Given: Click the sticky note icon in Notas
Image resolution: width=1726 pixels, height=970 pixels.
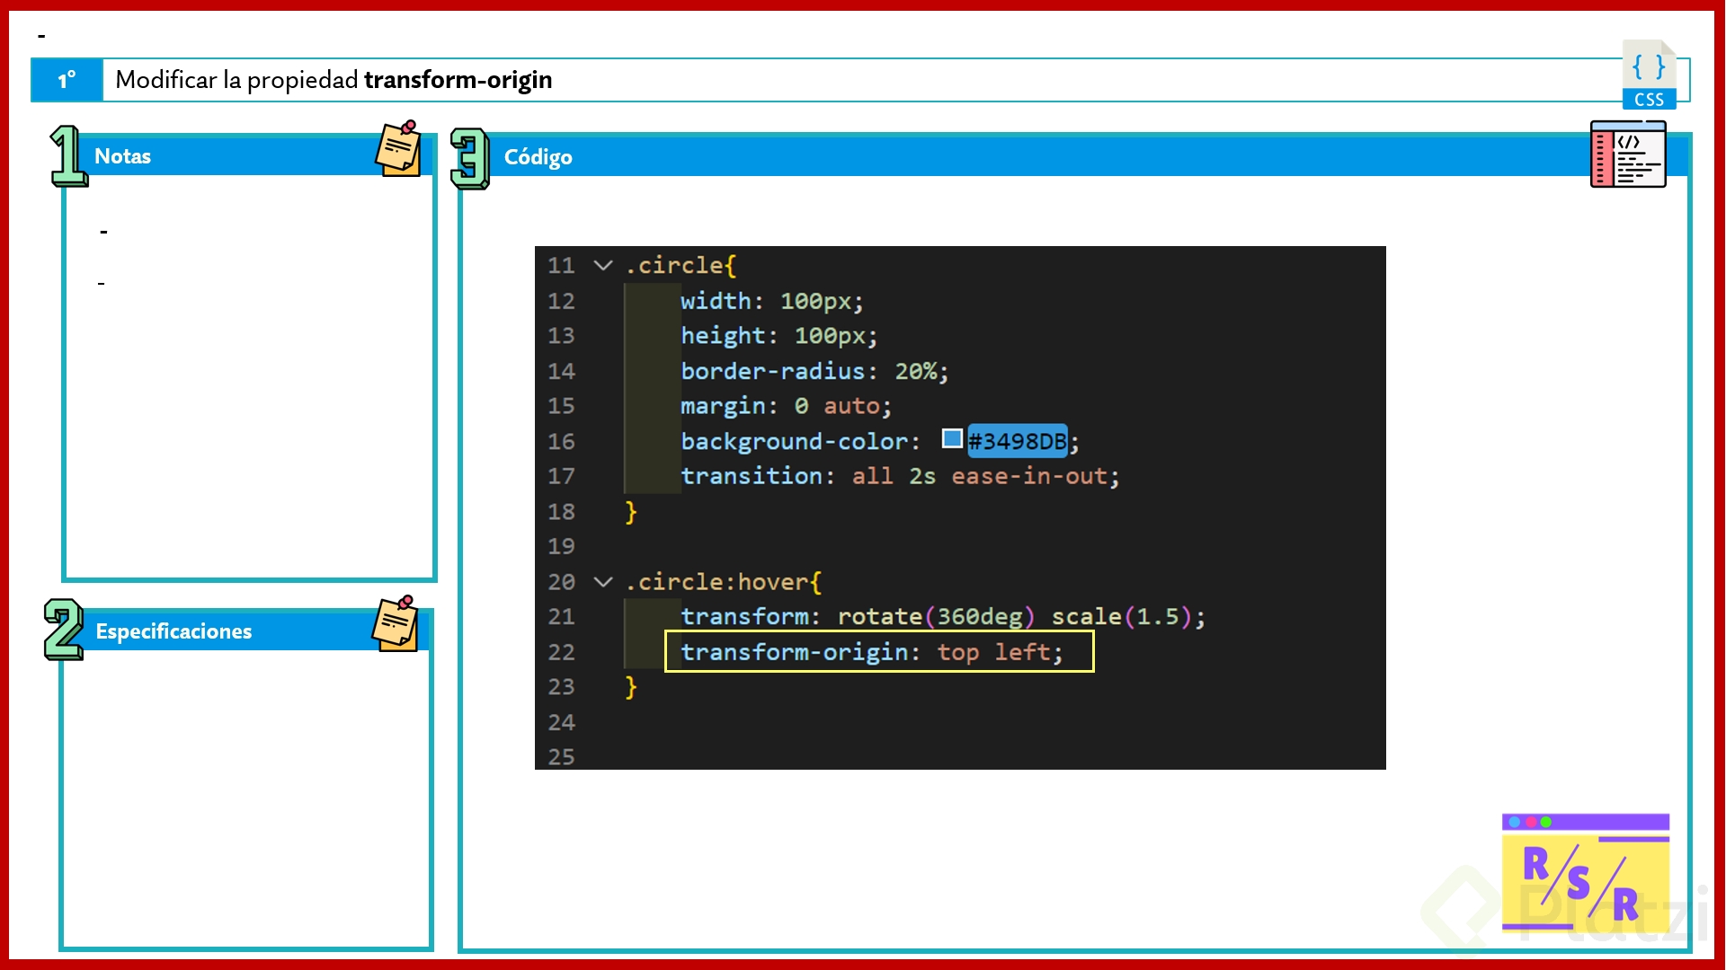Looking at the screenshot, I should (x=398, y=149).
